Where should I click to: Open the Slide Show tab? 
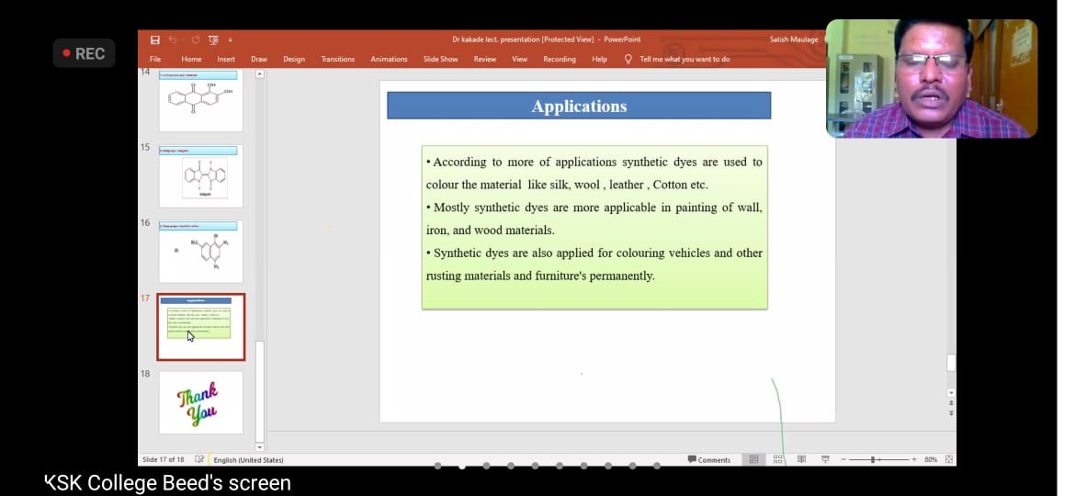(x=440, y=59)
